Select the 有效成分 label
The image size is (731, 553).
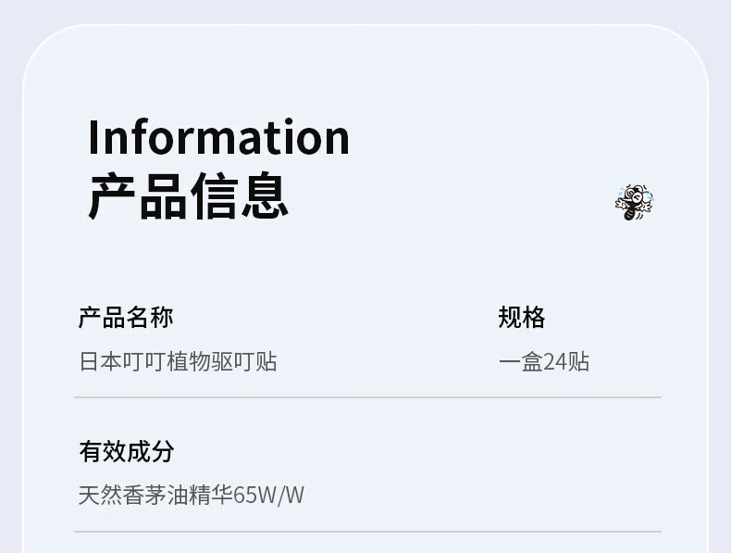(126, 452)
